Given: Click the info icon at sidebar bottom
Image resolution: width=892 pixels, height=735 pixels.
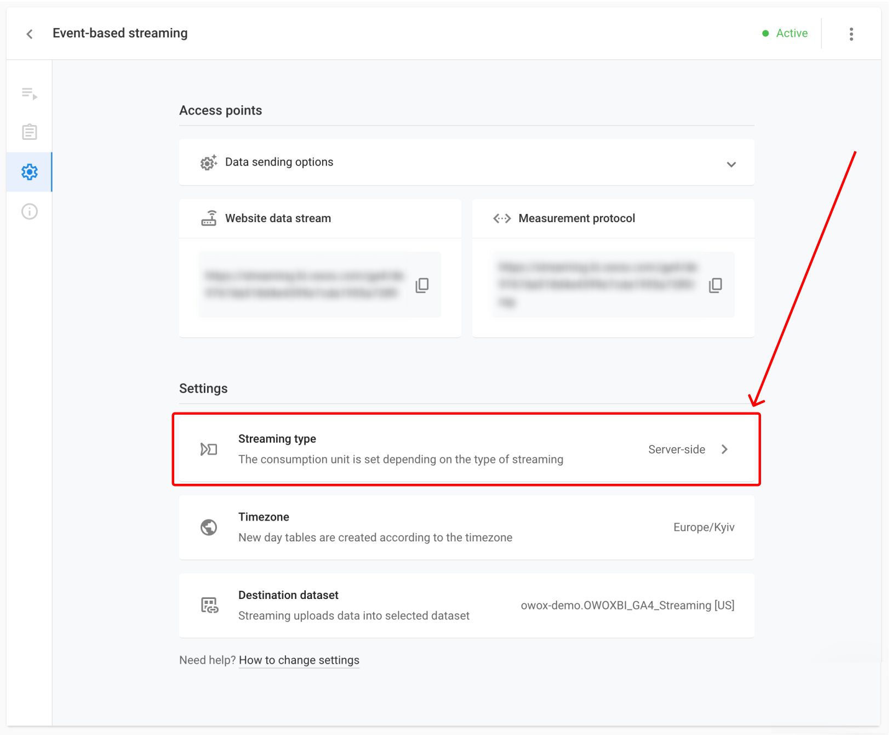Looking at the screenshot, I should coord(29,211).
